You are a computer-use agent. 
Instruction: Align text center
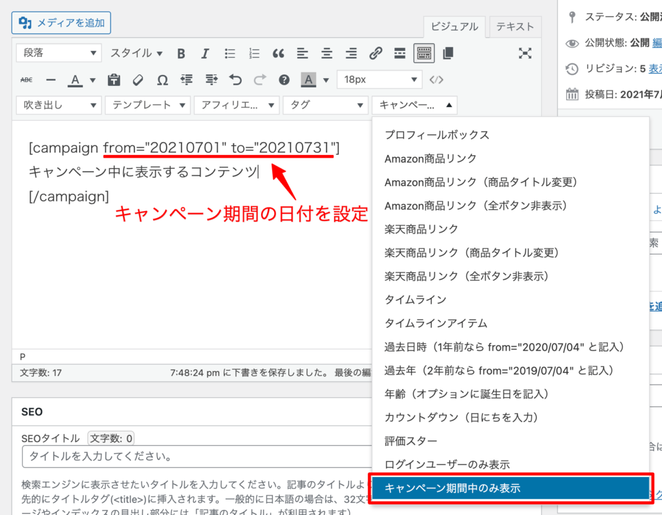326,54
